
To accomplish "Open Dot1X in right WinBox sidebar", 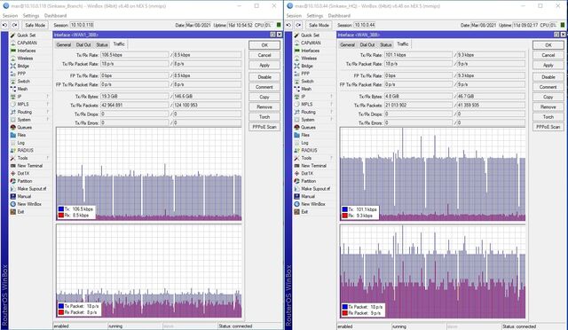I will (x=304, y=173).
